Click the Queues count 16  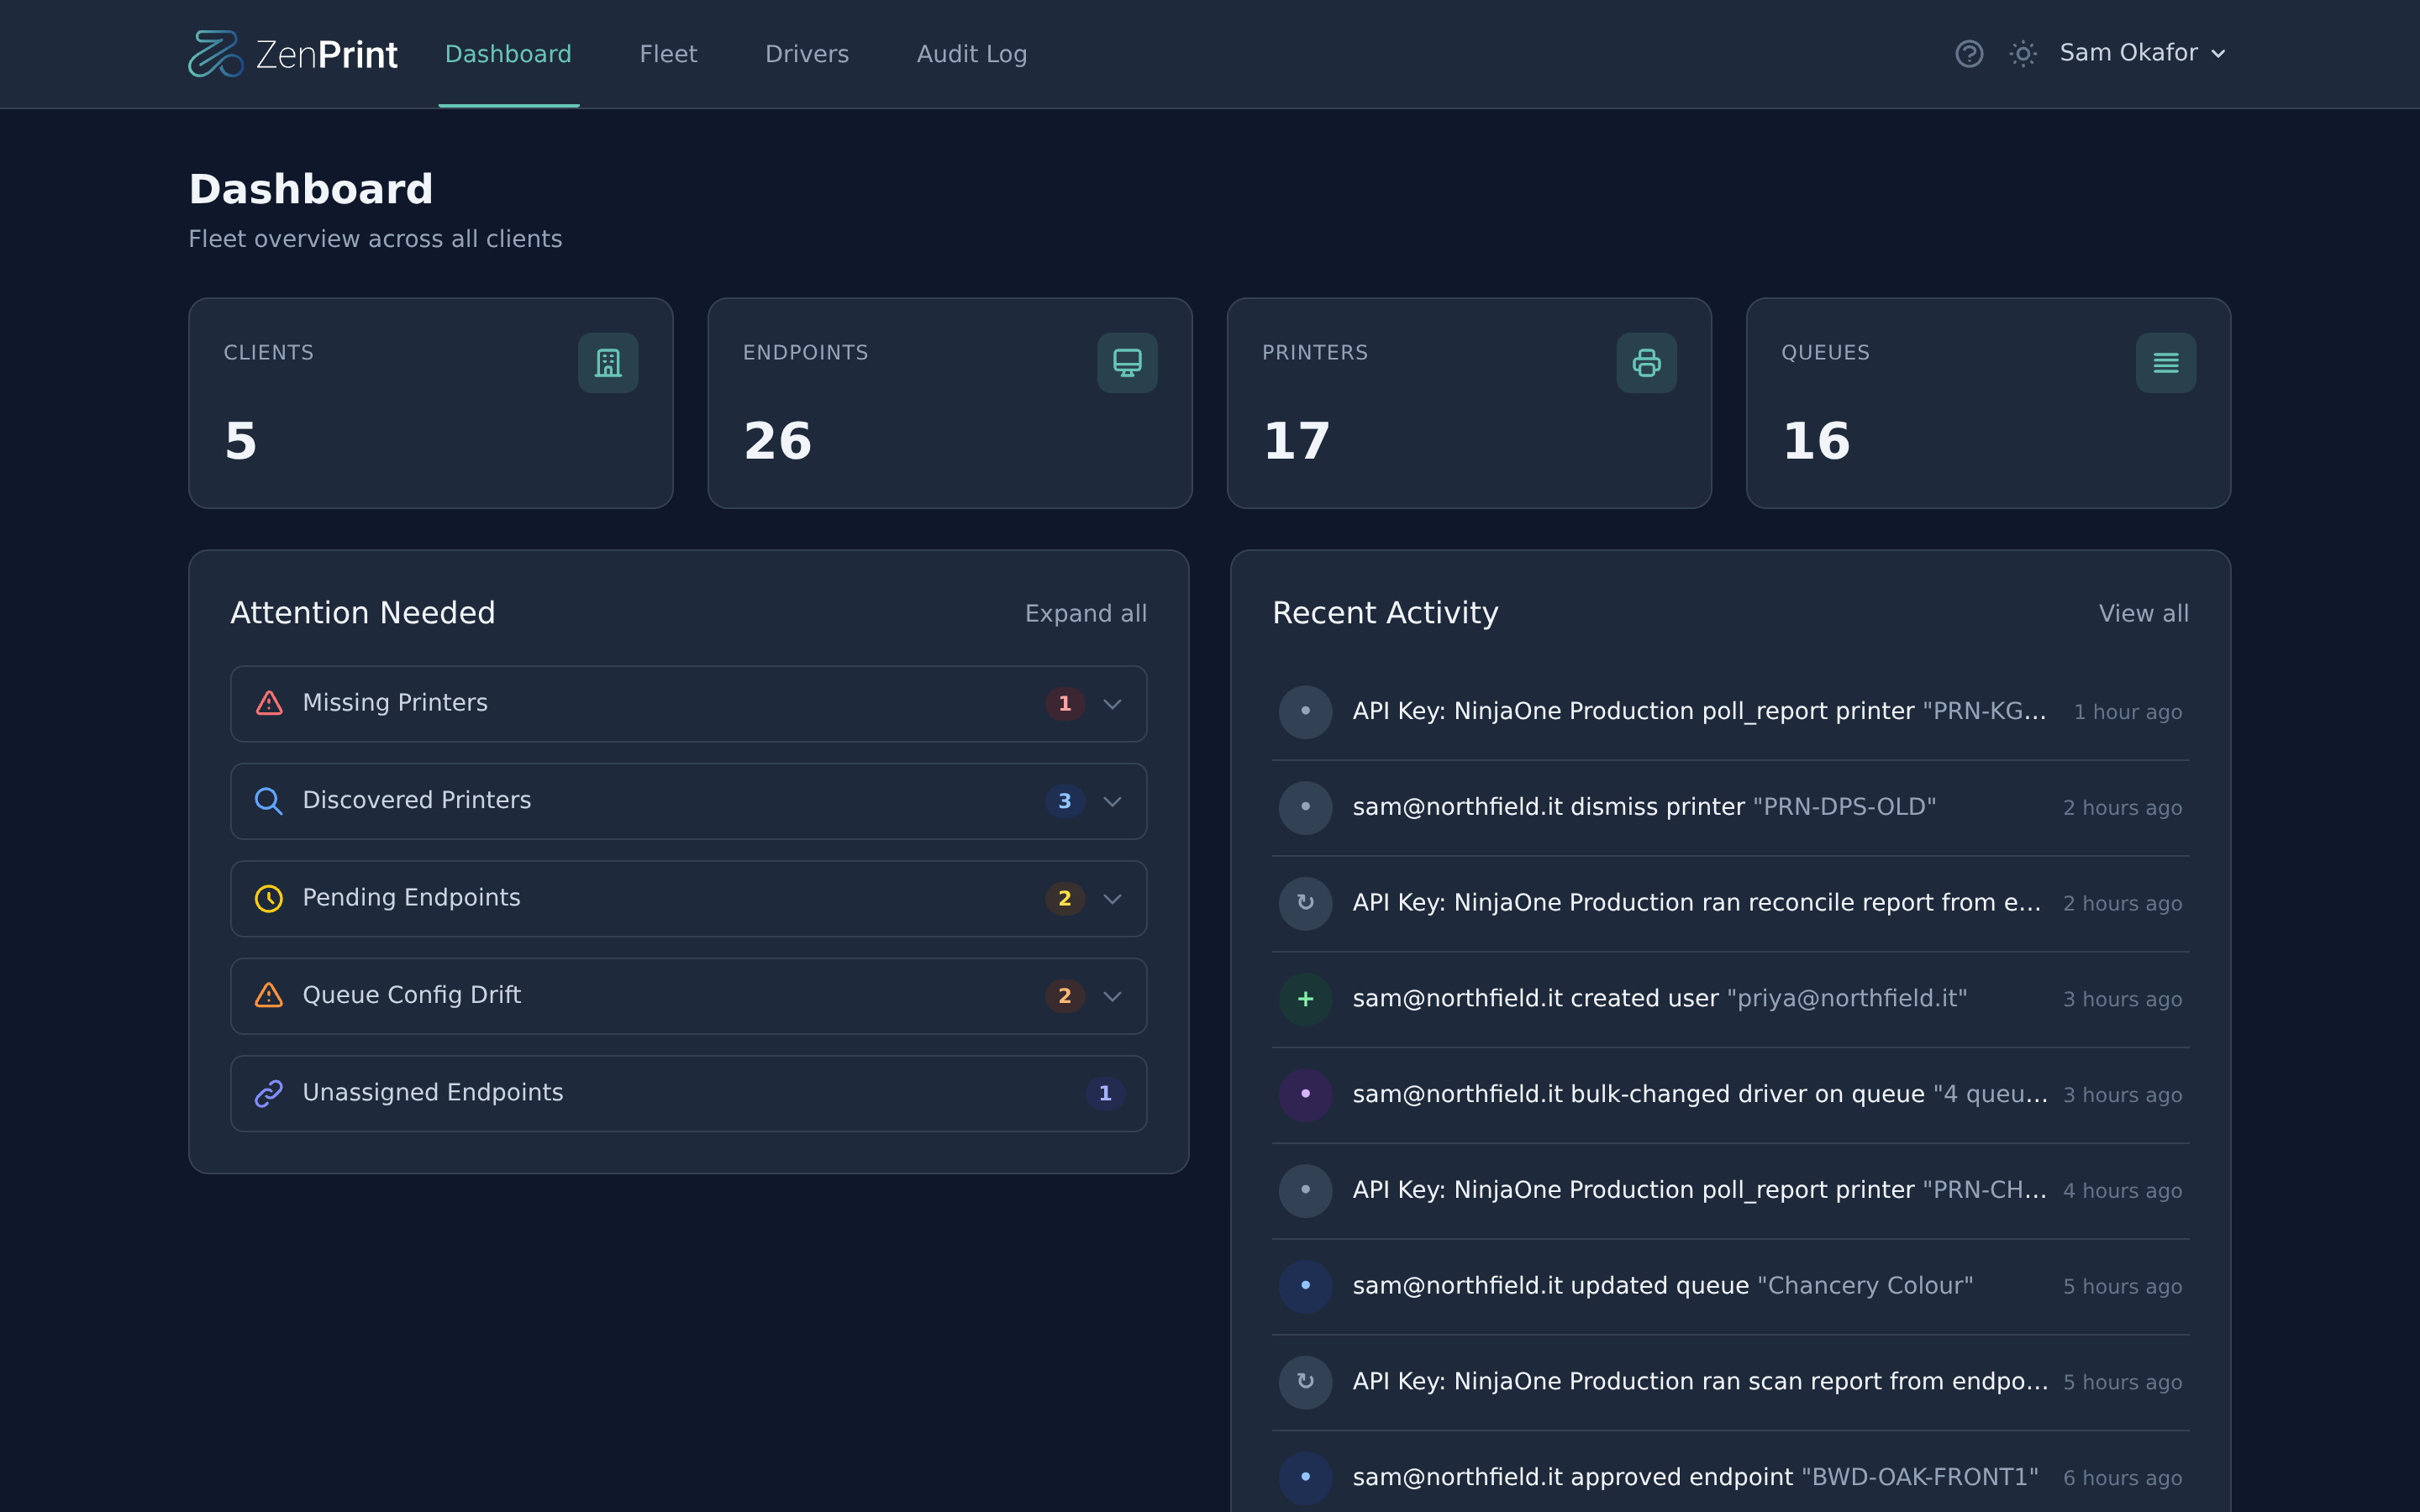click(x=1816, y=441)
